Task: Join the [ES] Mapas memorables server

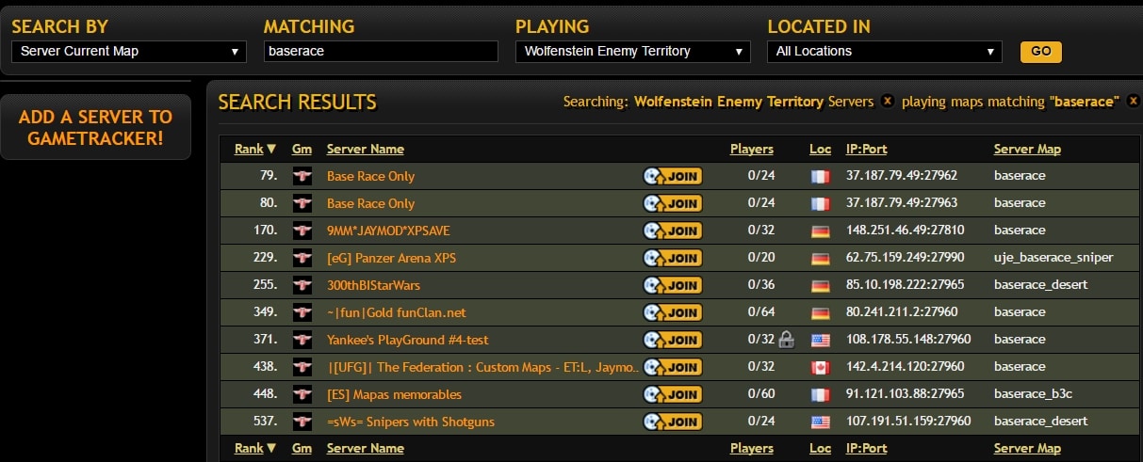Action: click(672, 394)
